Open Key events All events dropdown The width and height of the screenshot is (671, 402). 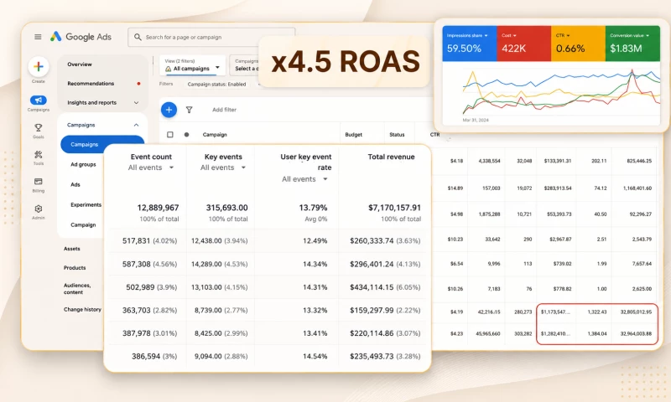223,167
